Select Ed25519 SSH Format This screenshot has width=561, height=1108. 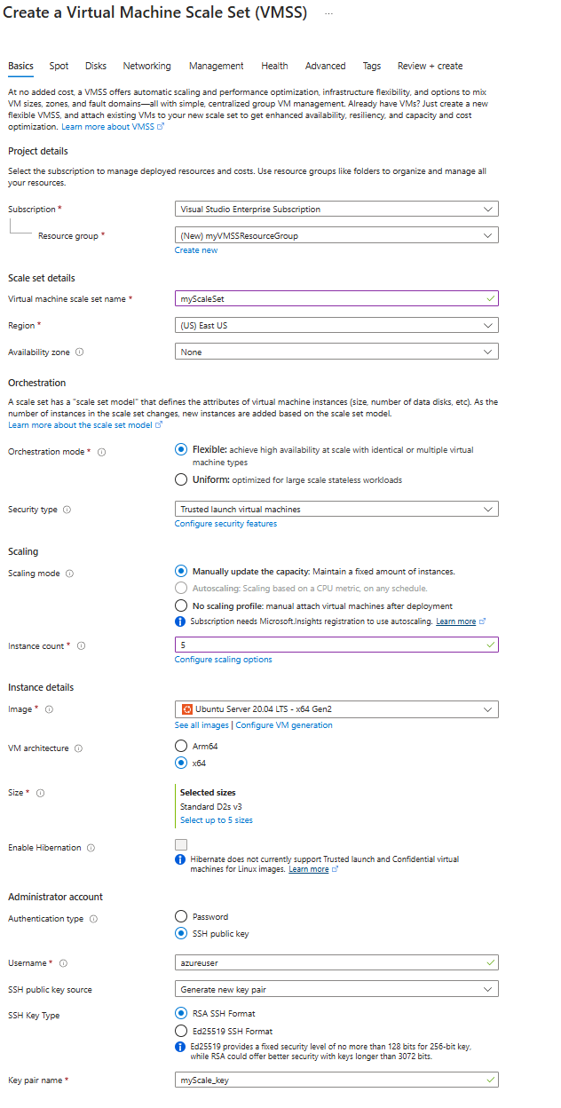[179, 1030]
